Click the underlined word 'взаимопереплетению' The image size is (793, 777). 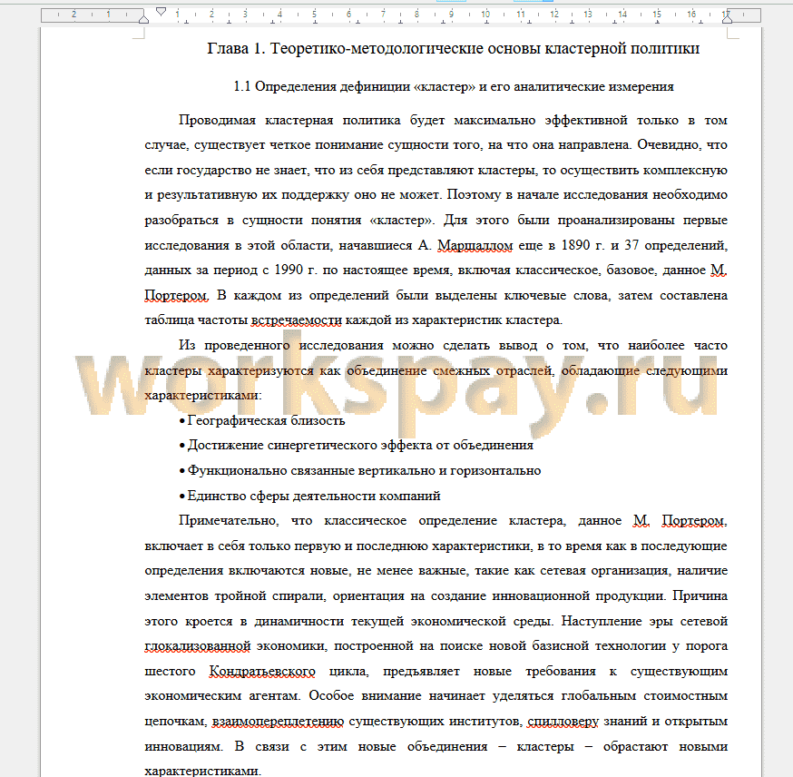279,722
